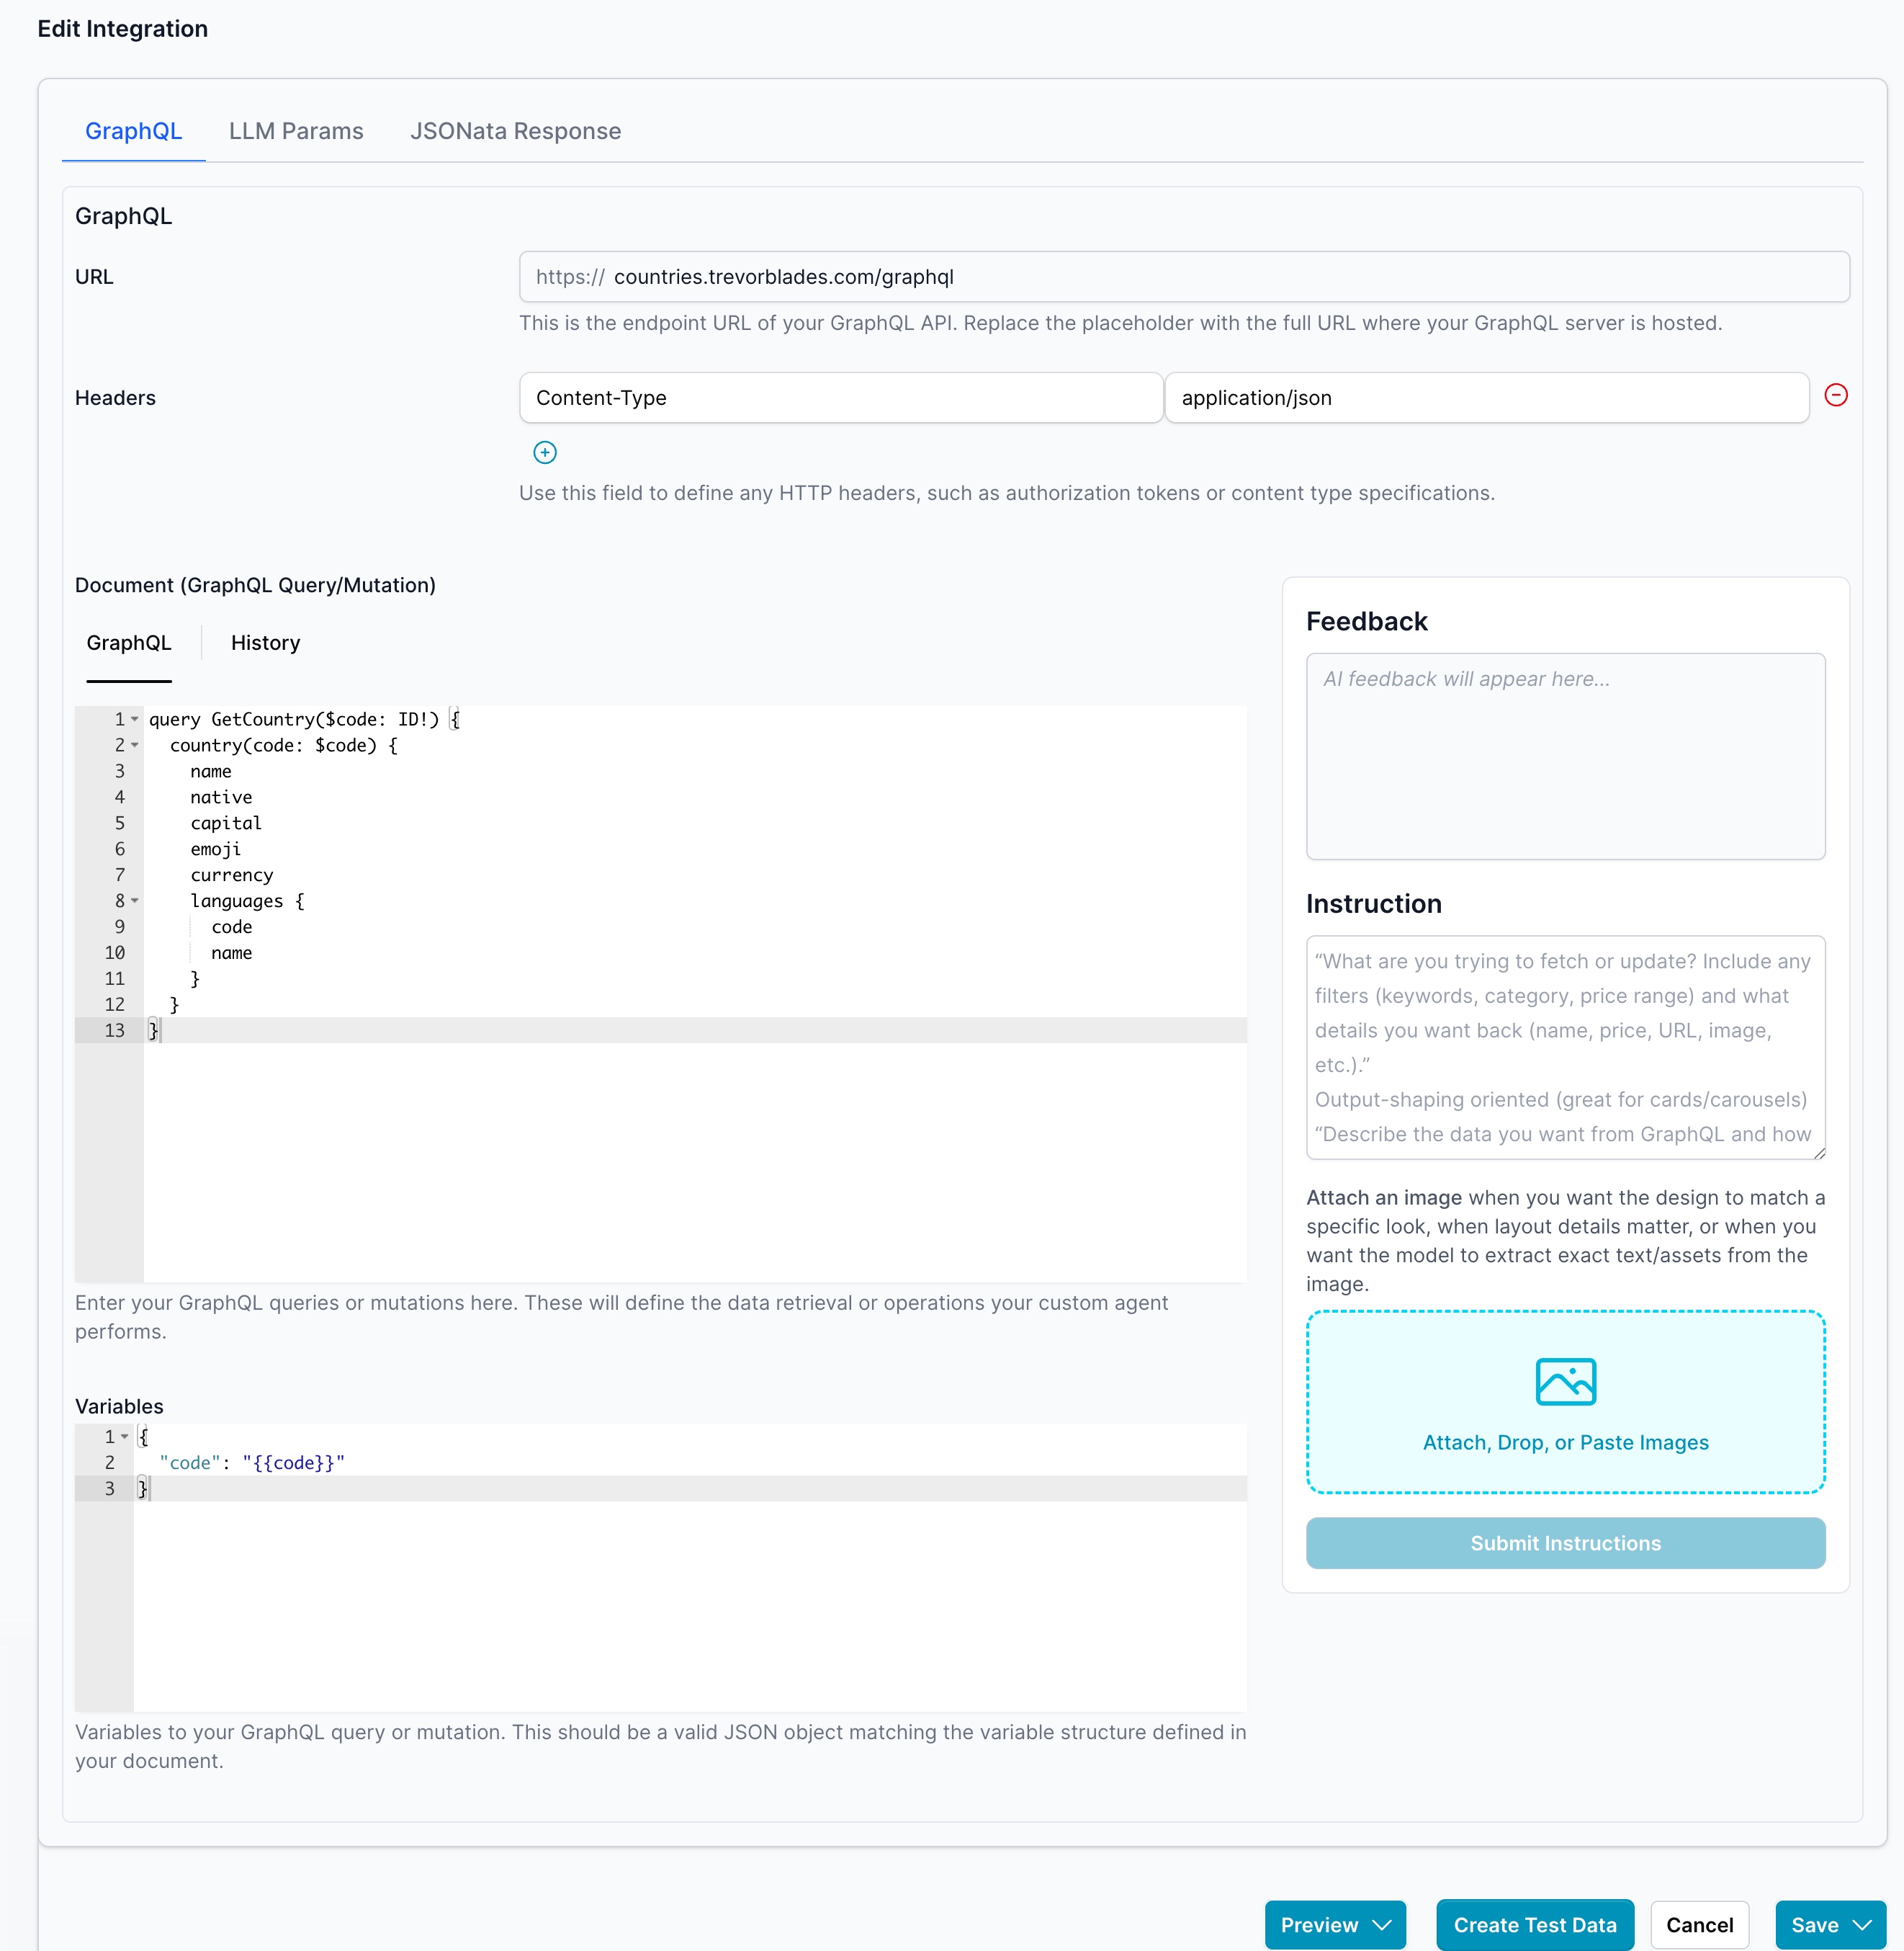Collapse the languages block at line 8
Screen dimensions: 1904x1951
(x=133, y=901)
